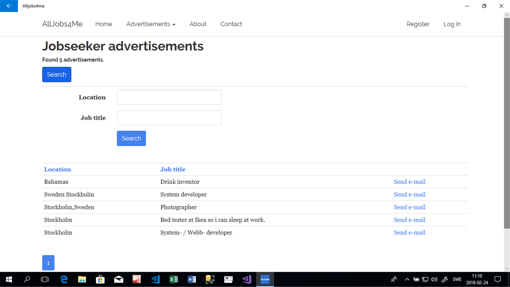Image resolution: width=510 pixels, height=287 pixels.
Task: Open the Contact page
Action: pos(231,24)
